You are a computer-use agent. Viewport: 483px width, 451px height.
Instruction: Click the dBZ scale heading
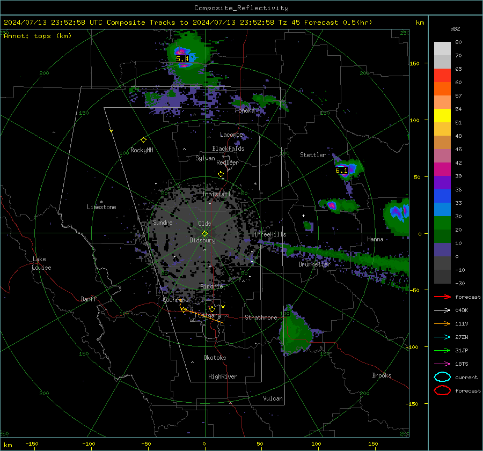click(x=455, y=28)
